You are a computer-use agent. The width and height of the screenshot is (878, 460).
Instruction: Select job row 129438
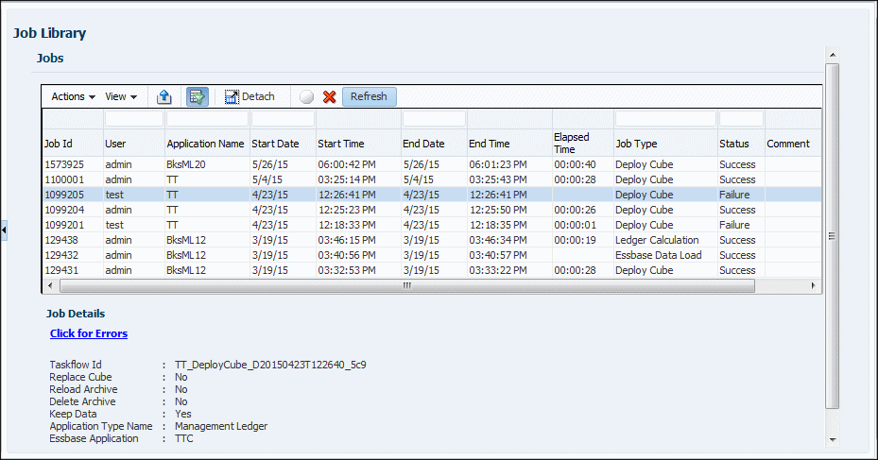coord(432,240)
